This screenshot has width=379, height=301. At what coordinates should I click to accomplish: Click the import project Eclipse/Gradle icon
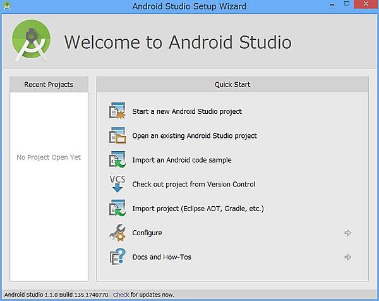click(x=118, y=209)
